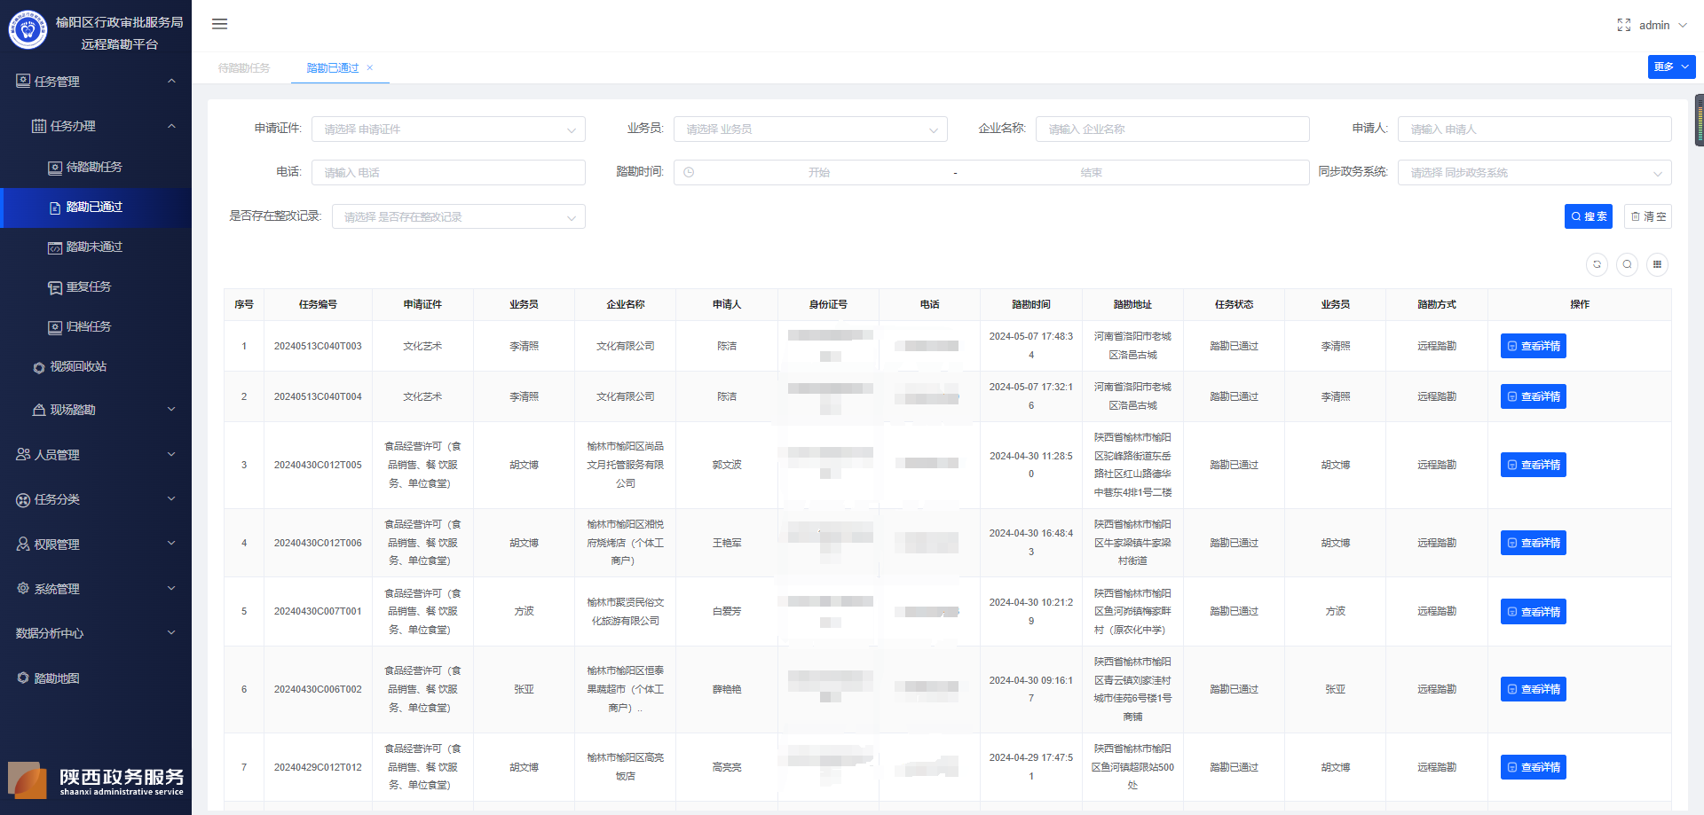Open the 是否存在整改记录 select dropdown
The height and width of the screenshot is (815, 1704).
[x=459, y=216]
